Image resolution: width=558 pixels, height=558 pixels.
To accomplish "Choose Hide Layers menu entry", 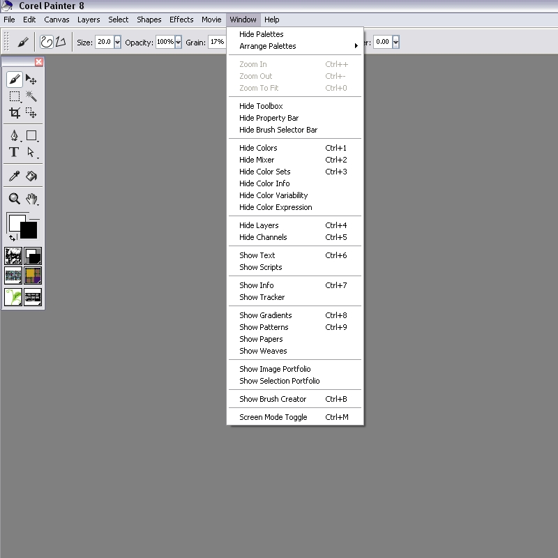I will [294, 225].
